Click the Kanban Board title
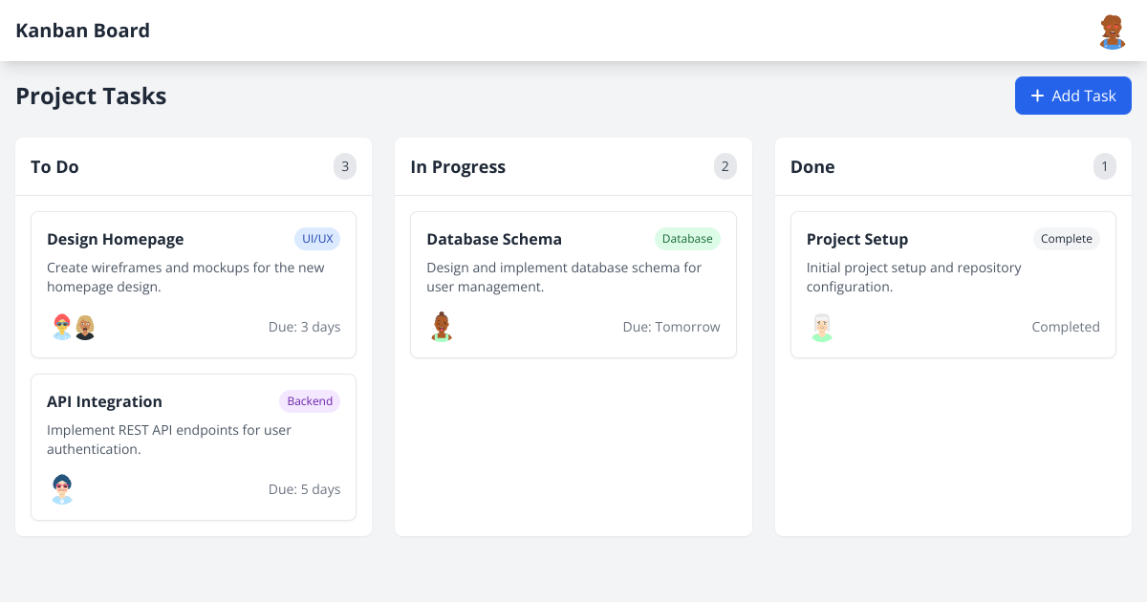Screen dimensions: 1147x602 82,31
